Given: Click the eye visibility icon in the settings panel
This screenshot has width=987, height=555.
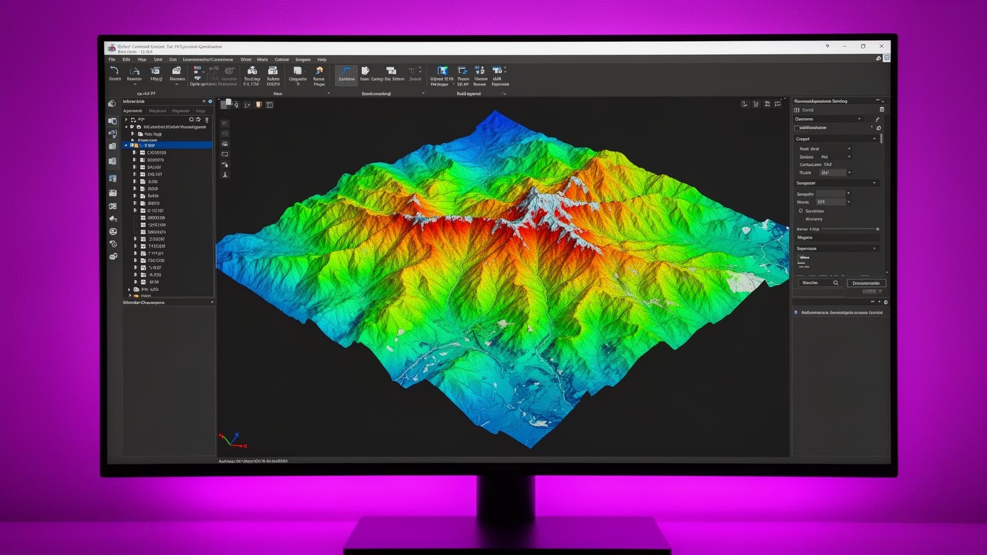Looking at the screenshot, I should click(879, 128).
